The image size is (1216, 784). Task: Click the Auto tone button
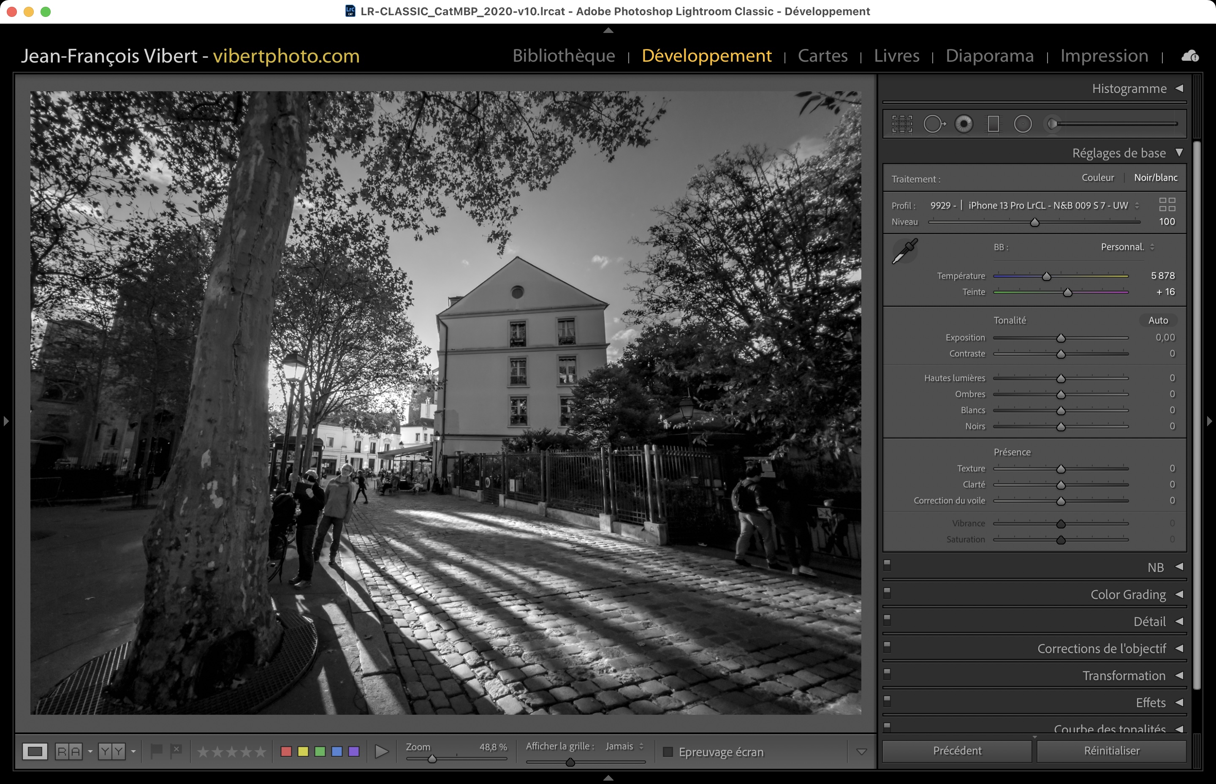(x=1157, y=320)
